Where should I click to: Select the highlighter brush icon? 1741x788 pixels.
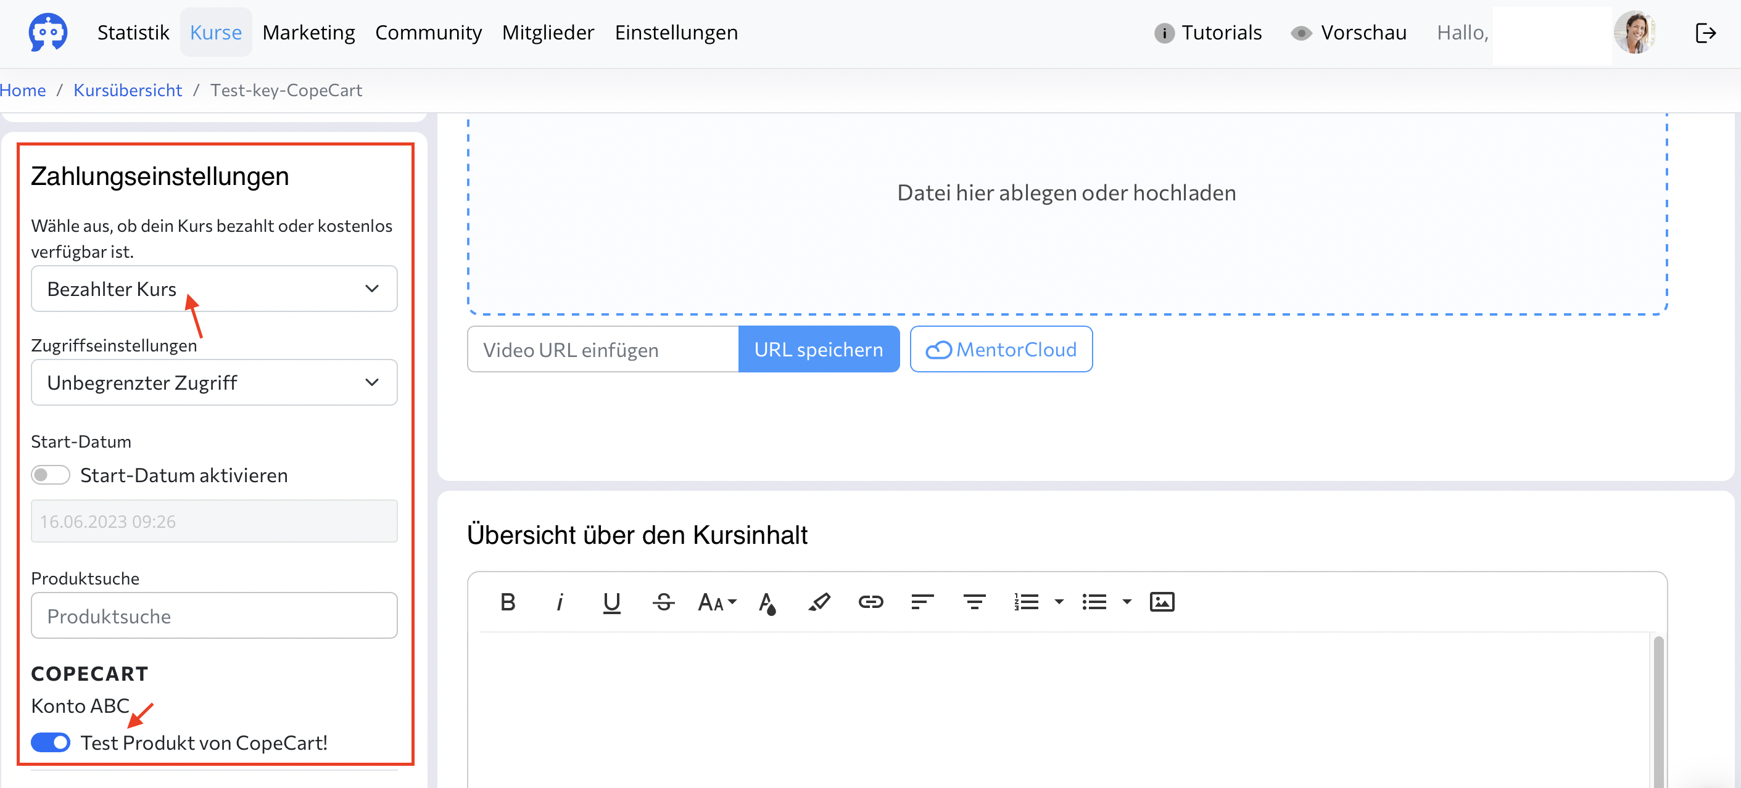pyautogui.click(x=819, y=602)
